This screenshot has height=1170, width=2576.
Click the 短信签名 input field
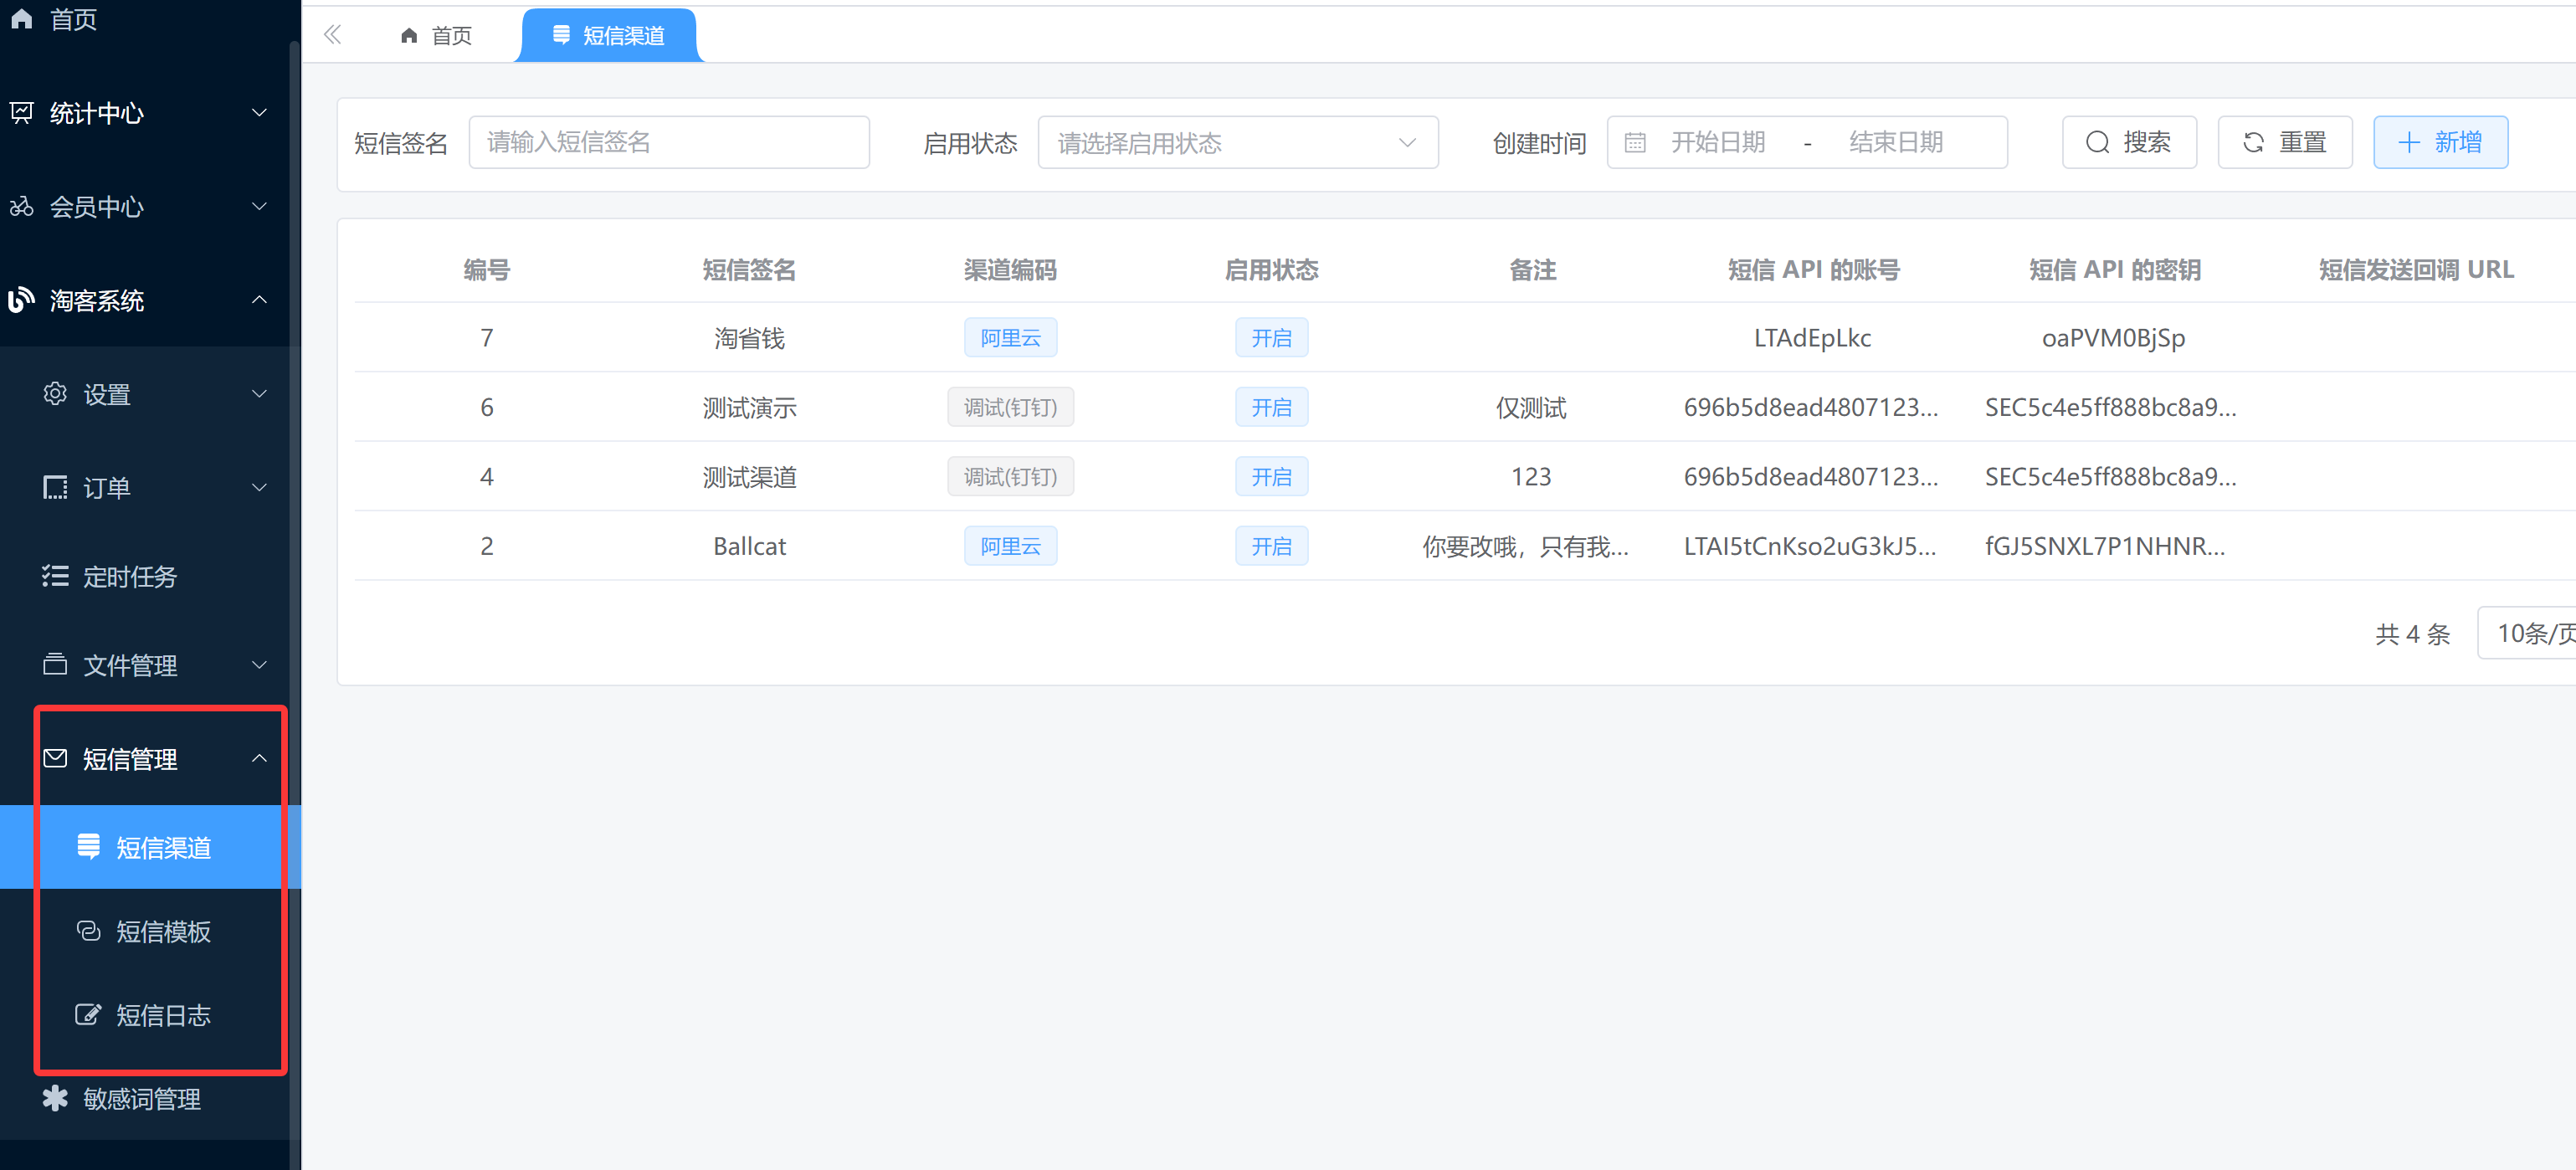(x=669, y=143)
